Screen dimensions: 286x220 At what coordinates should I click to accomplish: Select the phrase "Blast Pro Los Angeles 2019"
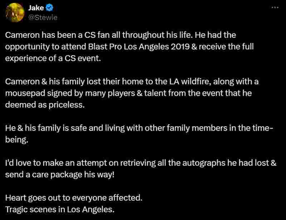[139, 47]
